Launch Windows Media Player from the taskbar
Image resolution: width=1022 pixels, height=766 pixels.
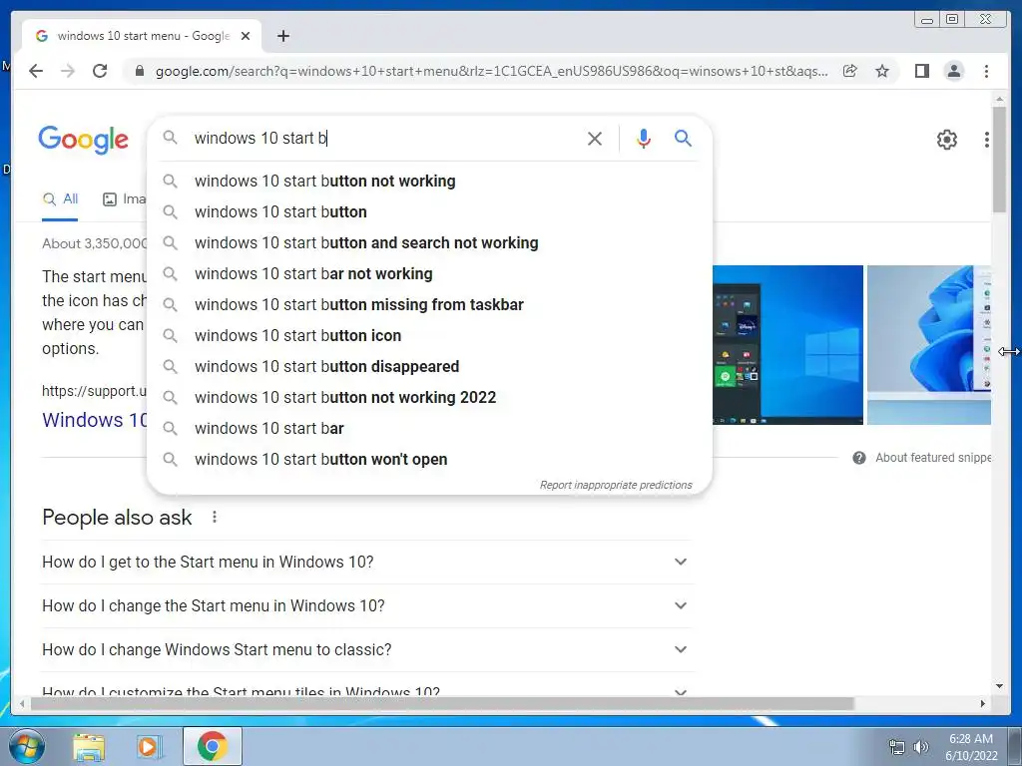click(x=149, y=746)
